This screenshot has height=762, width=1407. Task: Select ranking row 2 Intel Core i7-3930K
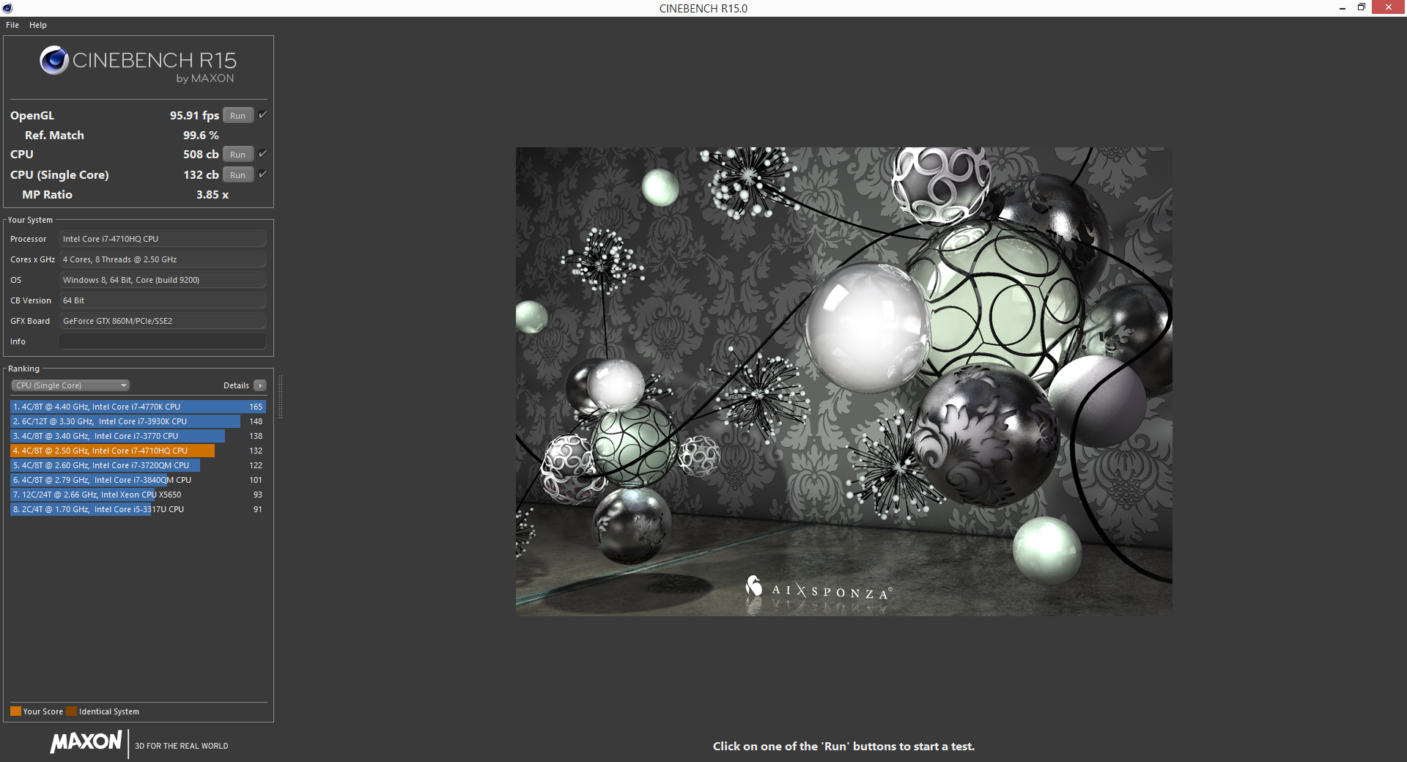coord(138,421)
